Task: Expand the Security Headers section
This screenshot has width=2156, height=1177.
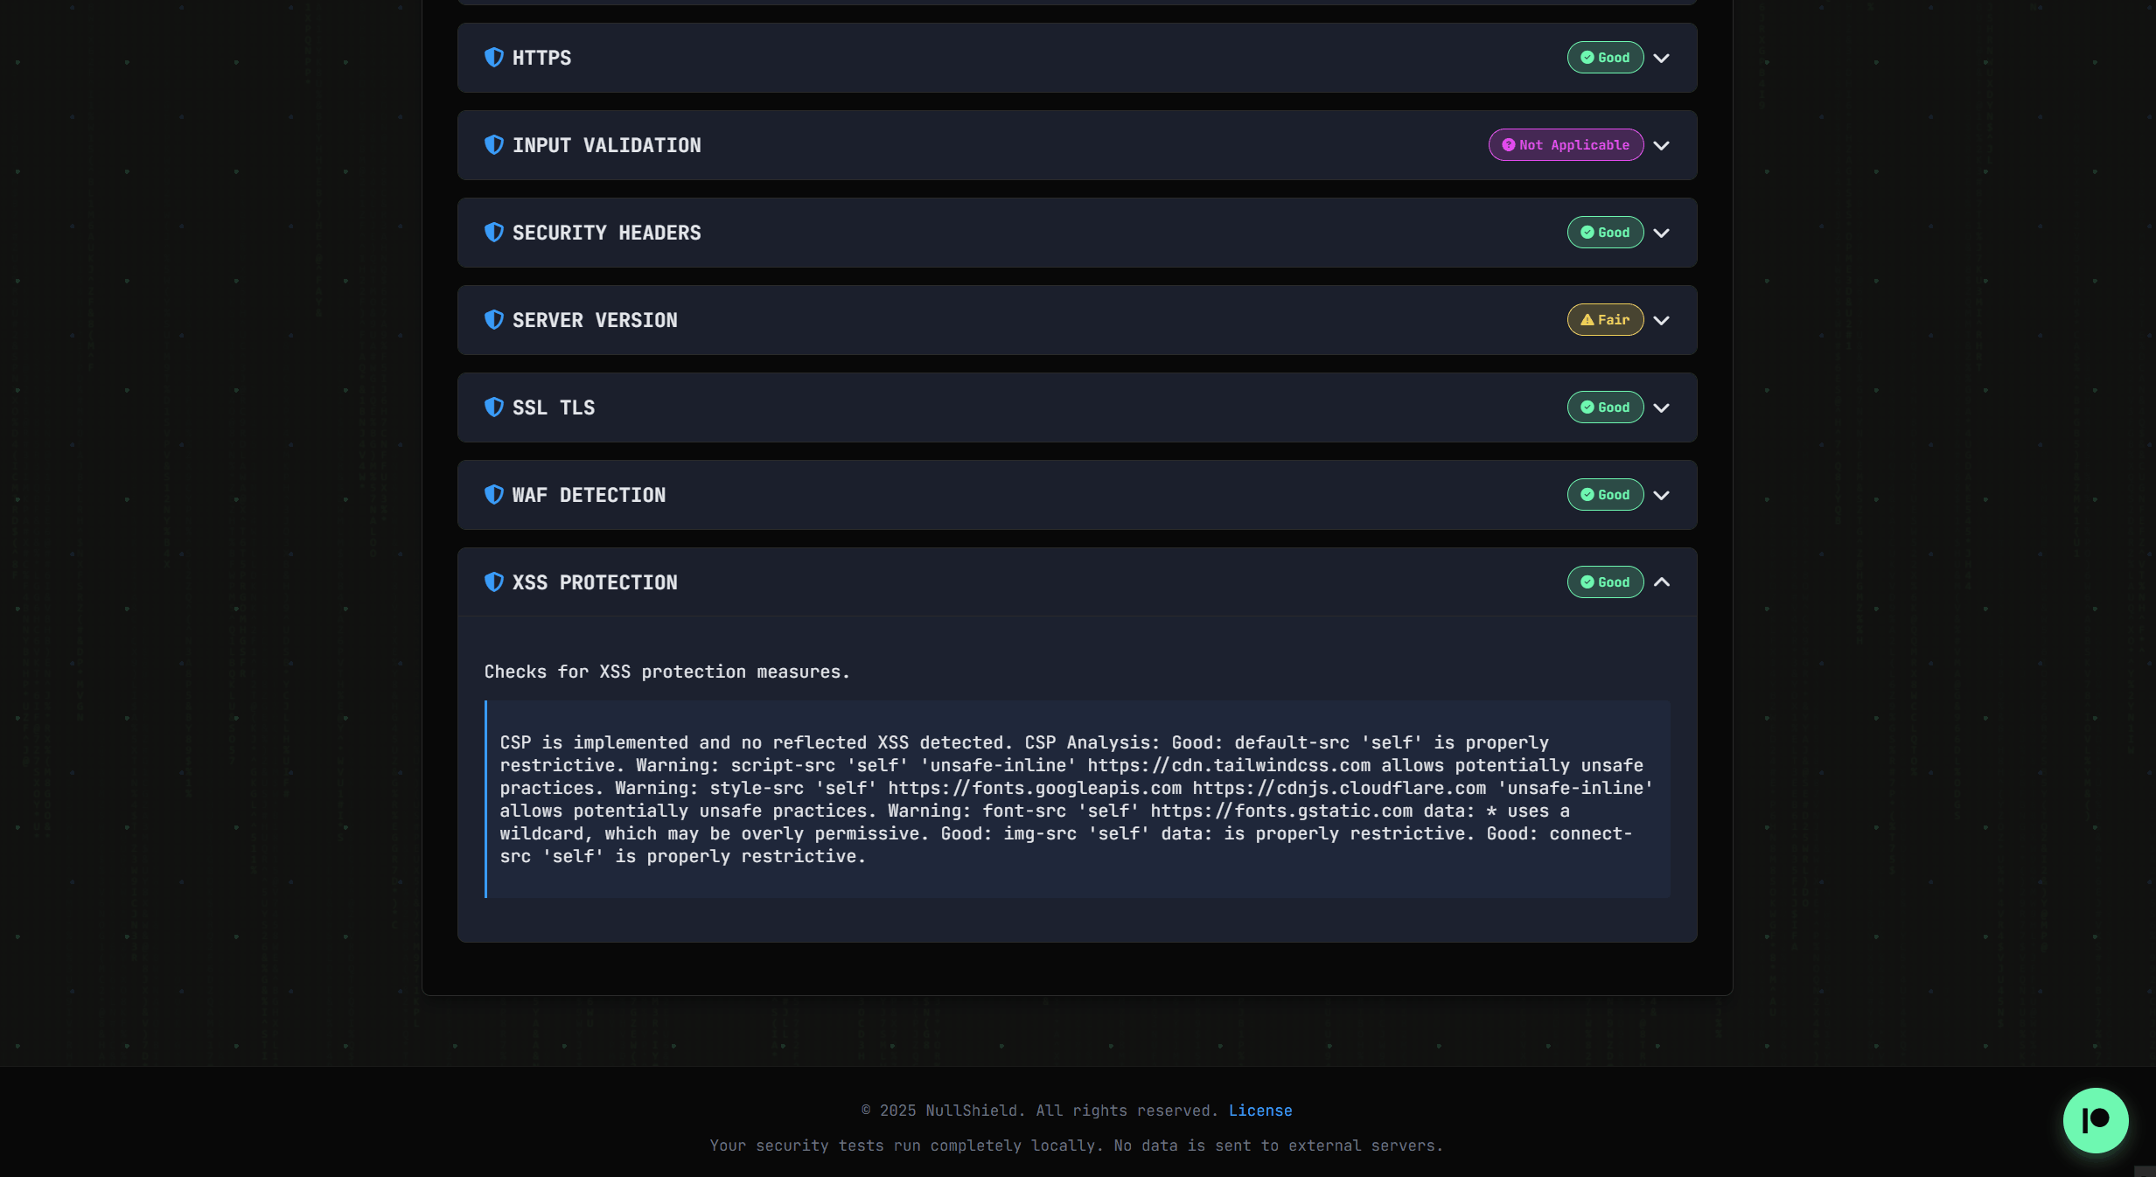Action: pos(1660,233)
